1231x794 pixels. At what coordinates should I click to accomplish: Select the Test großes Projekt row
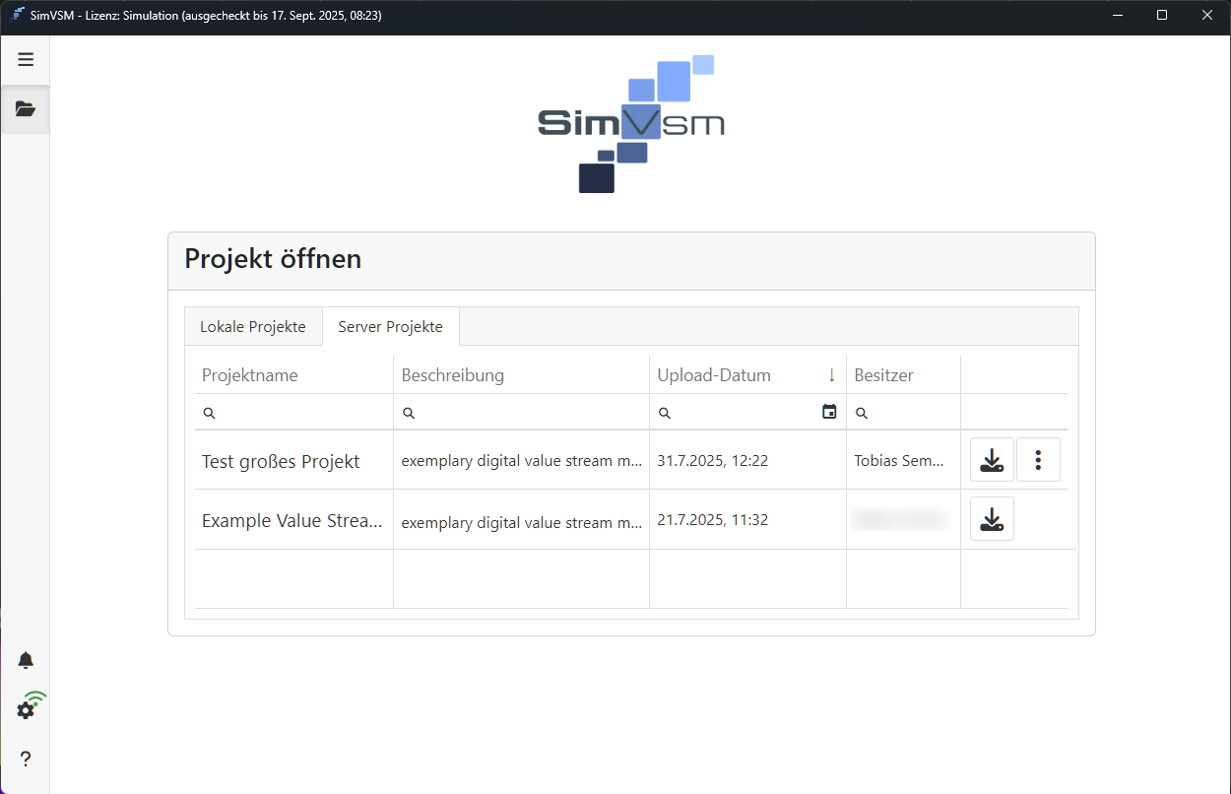[x=281, y=461]
